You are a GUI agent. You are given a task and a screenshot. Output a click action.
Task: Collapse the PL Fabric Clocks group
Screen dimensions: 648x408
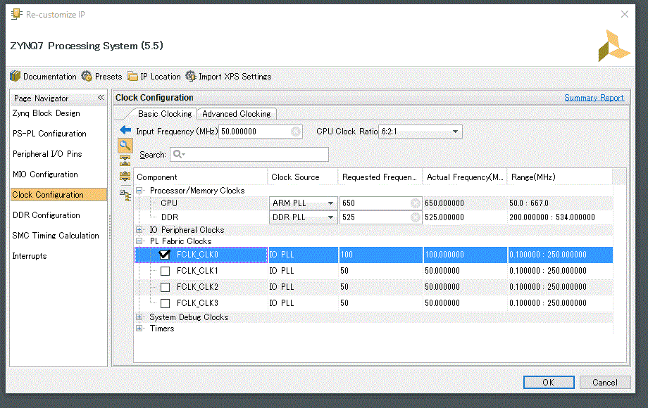tap(139, 241)
